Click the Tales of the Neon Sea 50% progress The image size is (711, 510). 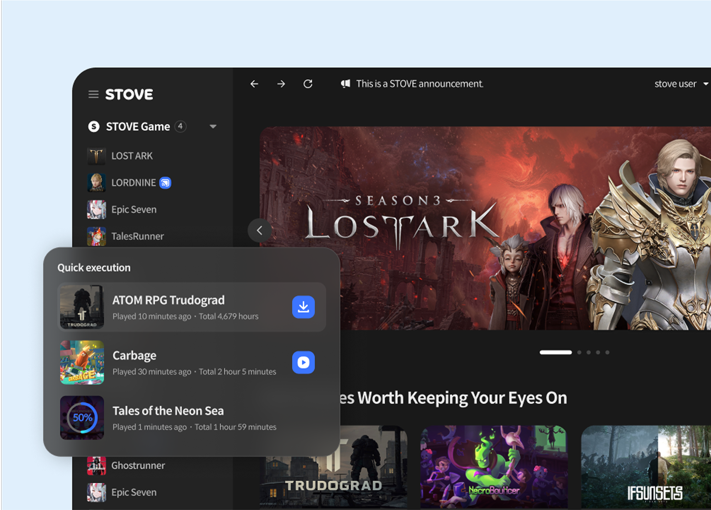[82, 418]
